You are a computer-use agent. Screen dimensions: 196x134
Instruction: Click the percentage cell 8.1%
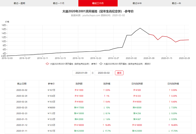click(x=107, y=113)
